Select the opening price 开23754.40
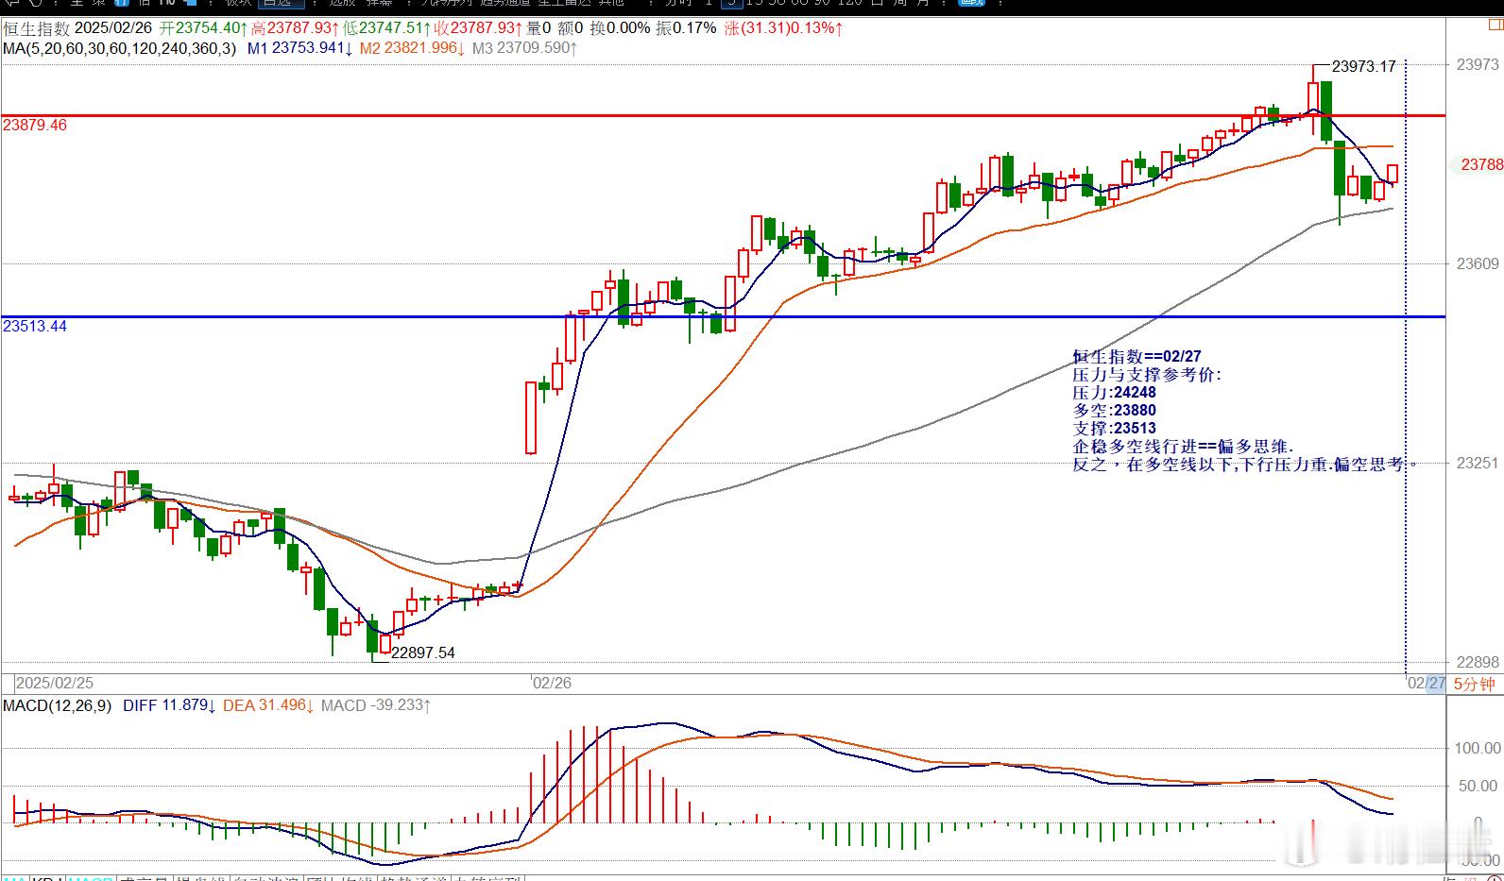The width and height of the screenshot is (1504, 881). click(x=204, y=28)
